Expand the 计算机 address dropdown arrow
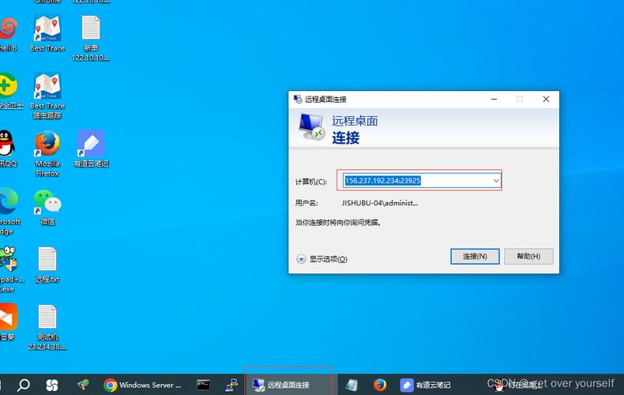The width and height of the screenshot is (624, 395). [496, 181]
